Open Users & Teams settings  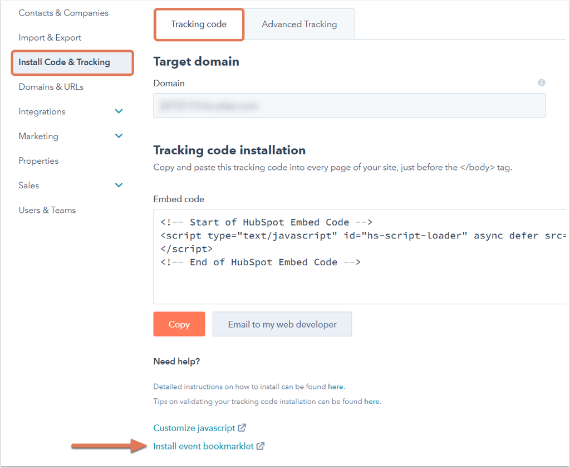(x=47, y=210)
